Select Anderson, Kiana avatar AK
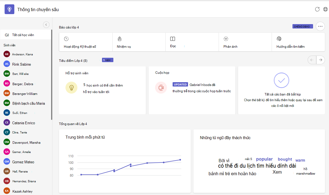The width and height of the screenshot is (329, 195). pyautogui.click(x=7, y=54)
